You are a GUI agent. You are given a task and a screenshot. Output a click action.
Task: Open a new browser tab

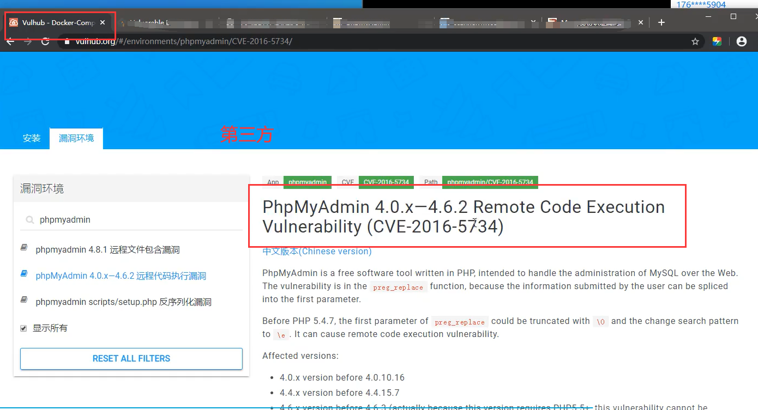661,22
